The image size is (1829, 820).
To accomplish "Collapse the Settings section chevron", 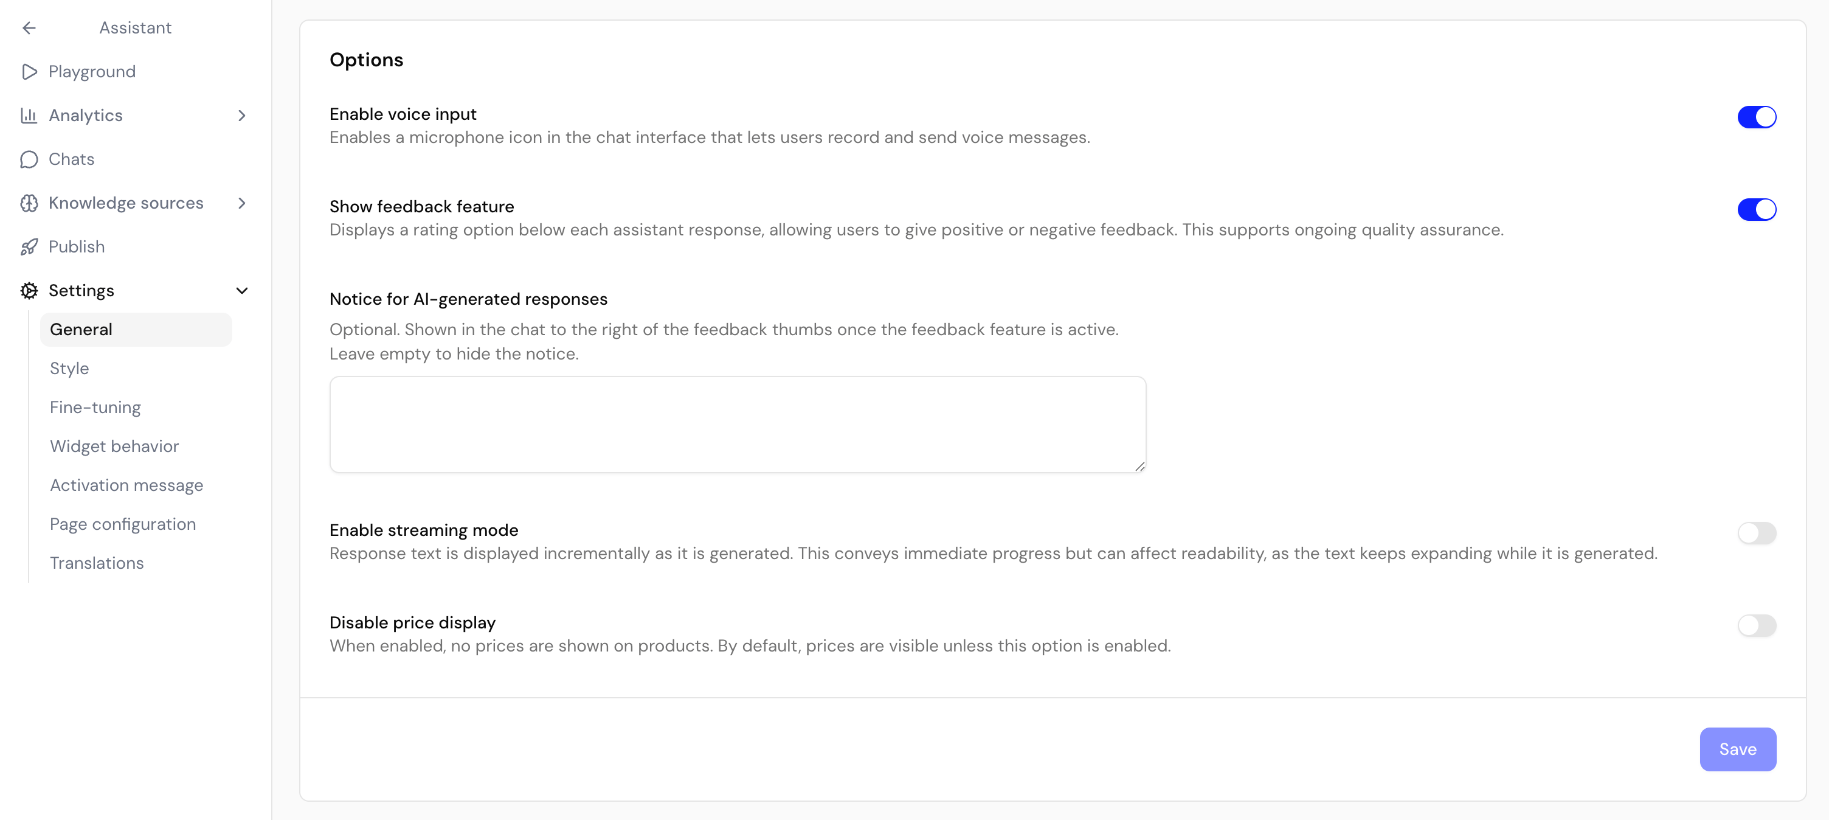I will tap(242, 291).
